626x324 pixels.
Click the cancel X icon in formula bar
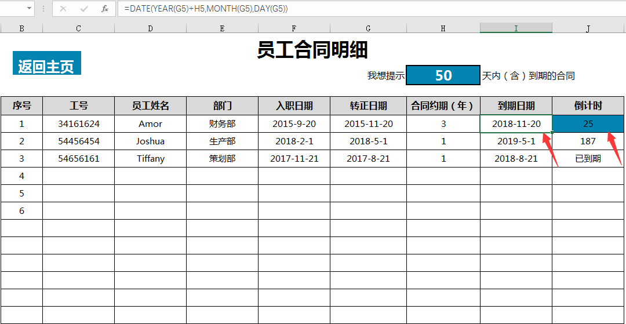(63, 9)
